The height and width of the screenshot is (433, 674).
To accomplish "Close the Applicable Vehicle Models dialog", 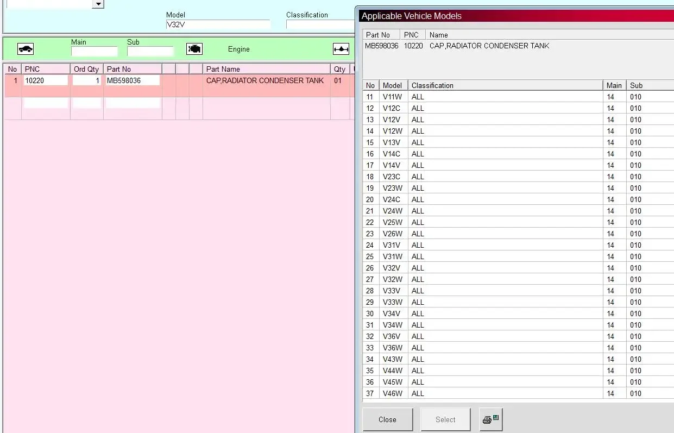I will pos(388,419).
